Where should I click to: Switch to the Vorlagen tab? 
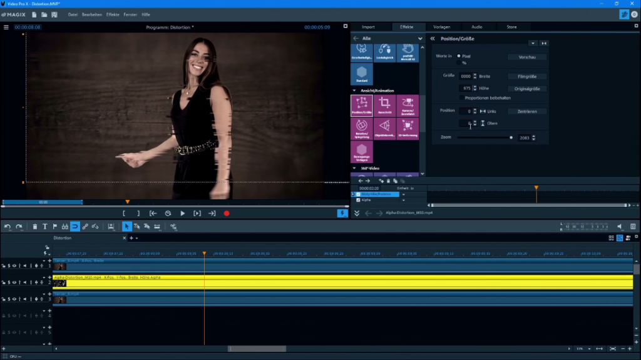click(442, 27)
